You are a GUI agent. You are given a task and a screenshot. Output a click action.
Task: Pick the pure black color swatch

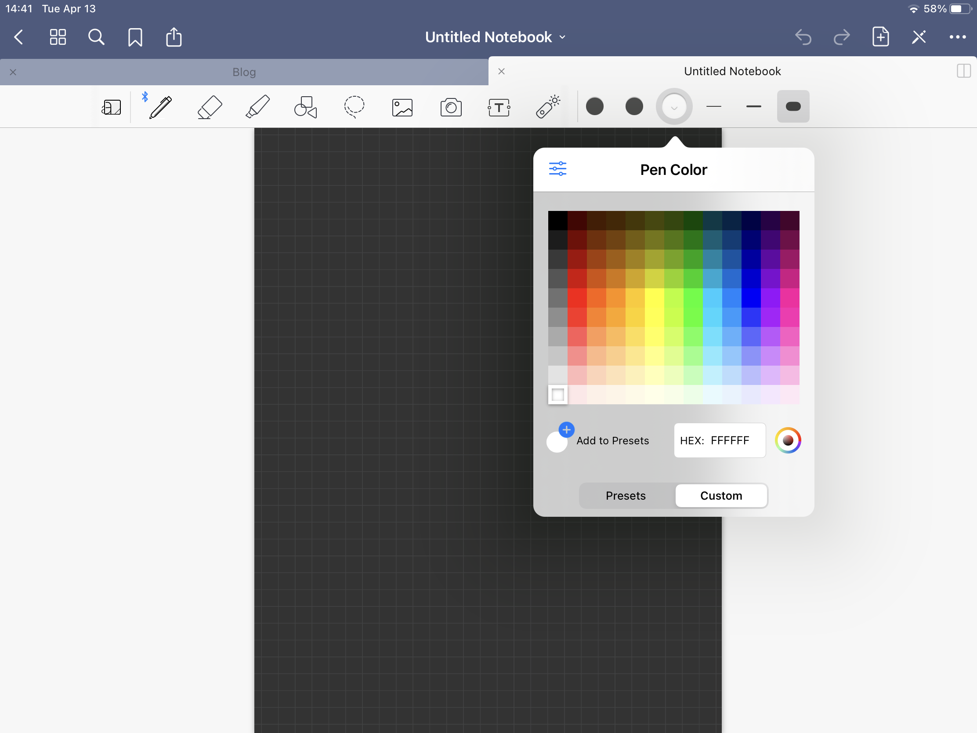point(557,221)
